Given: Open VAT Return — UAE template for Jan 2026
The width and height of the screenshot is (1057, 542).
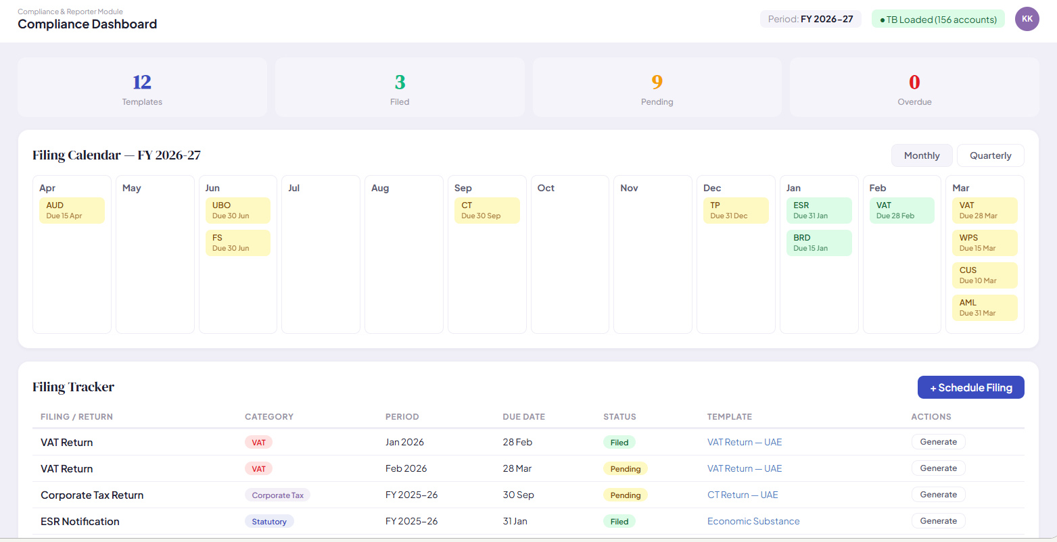Looking at the screenshot, I should (745, 442).
